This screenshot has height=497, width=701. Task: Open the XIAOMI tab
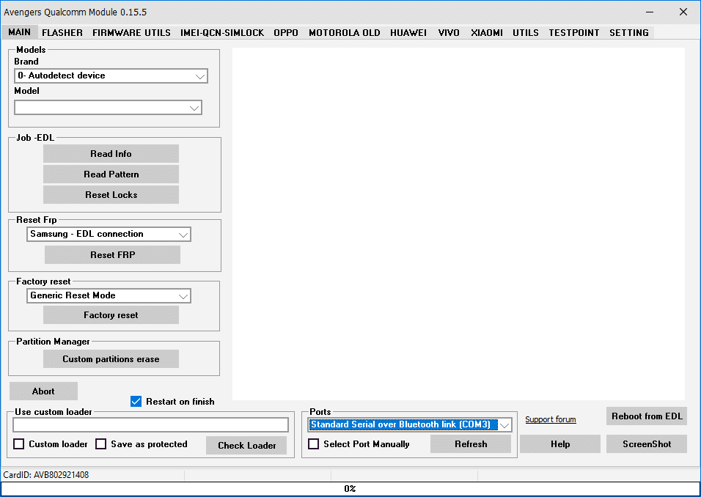(x=487, y=33)
